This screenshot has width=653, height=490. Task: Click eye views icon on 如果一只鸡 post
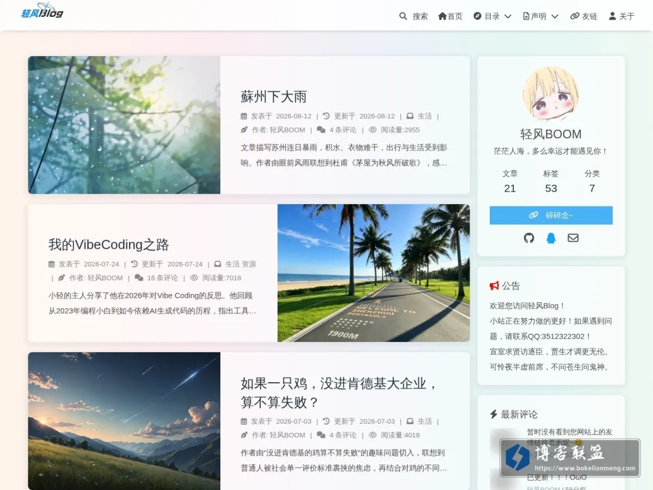(x=373, y=435)
